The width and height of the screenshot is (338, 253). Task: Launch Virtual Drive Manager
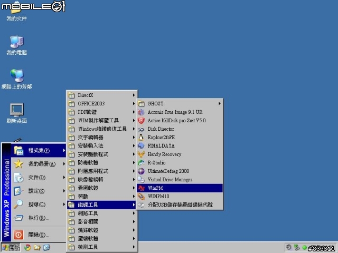(180, 179)
